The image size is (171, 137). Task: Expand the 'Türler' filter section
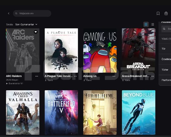click(165, 69)
